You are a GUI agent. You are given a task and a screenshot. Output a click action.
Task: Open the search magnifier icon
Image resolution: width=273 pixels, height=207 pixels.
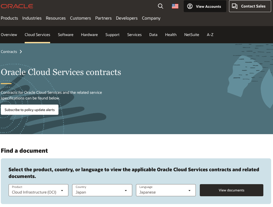pos(160,6)
